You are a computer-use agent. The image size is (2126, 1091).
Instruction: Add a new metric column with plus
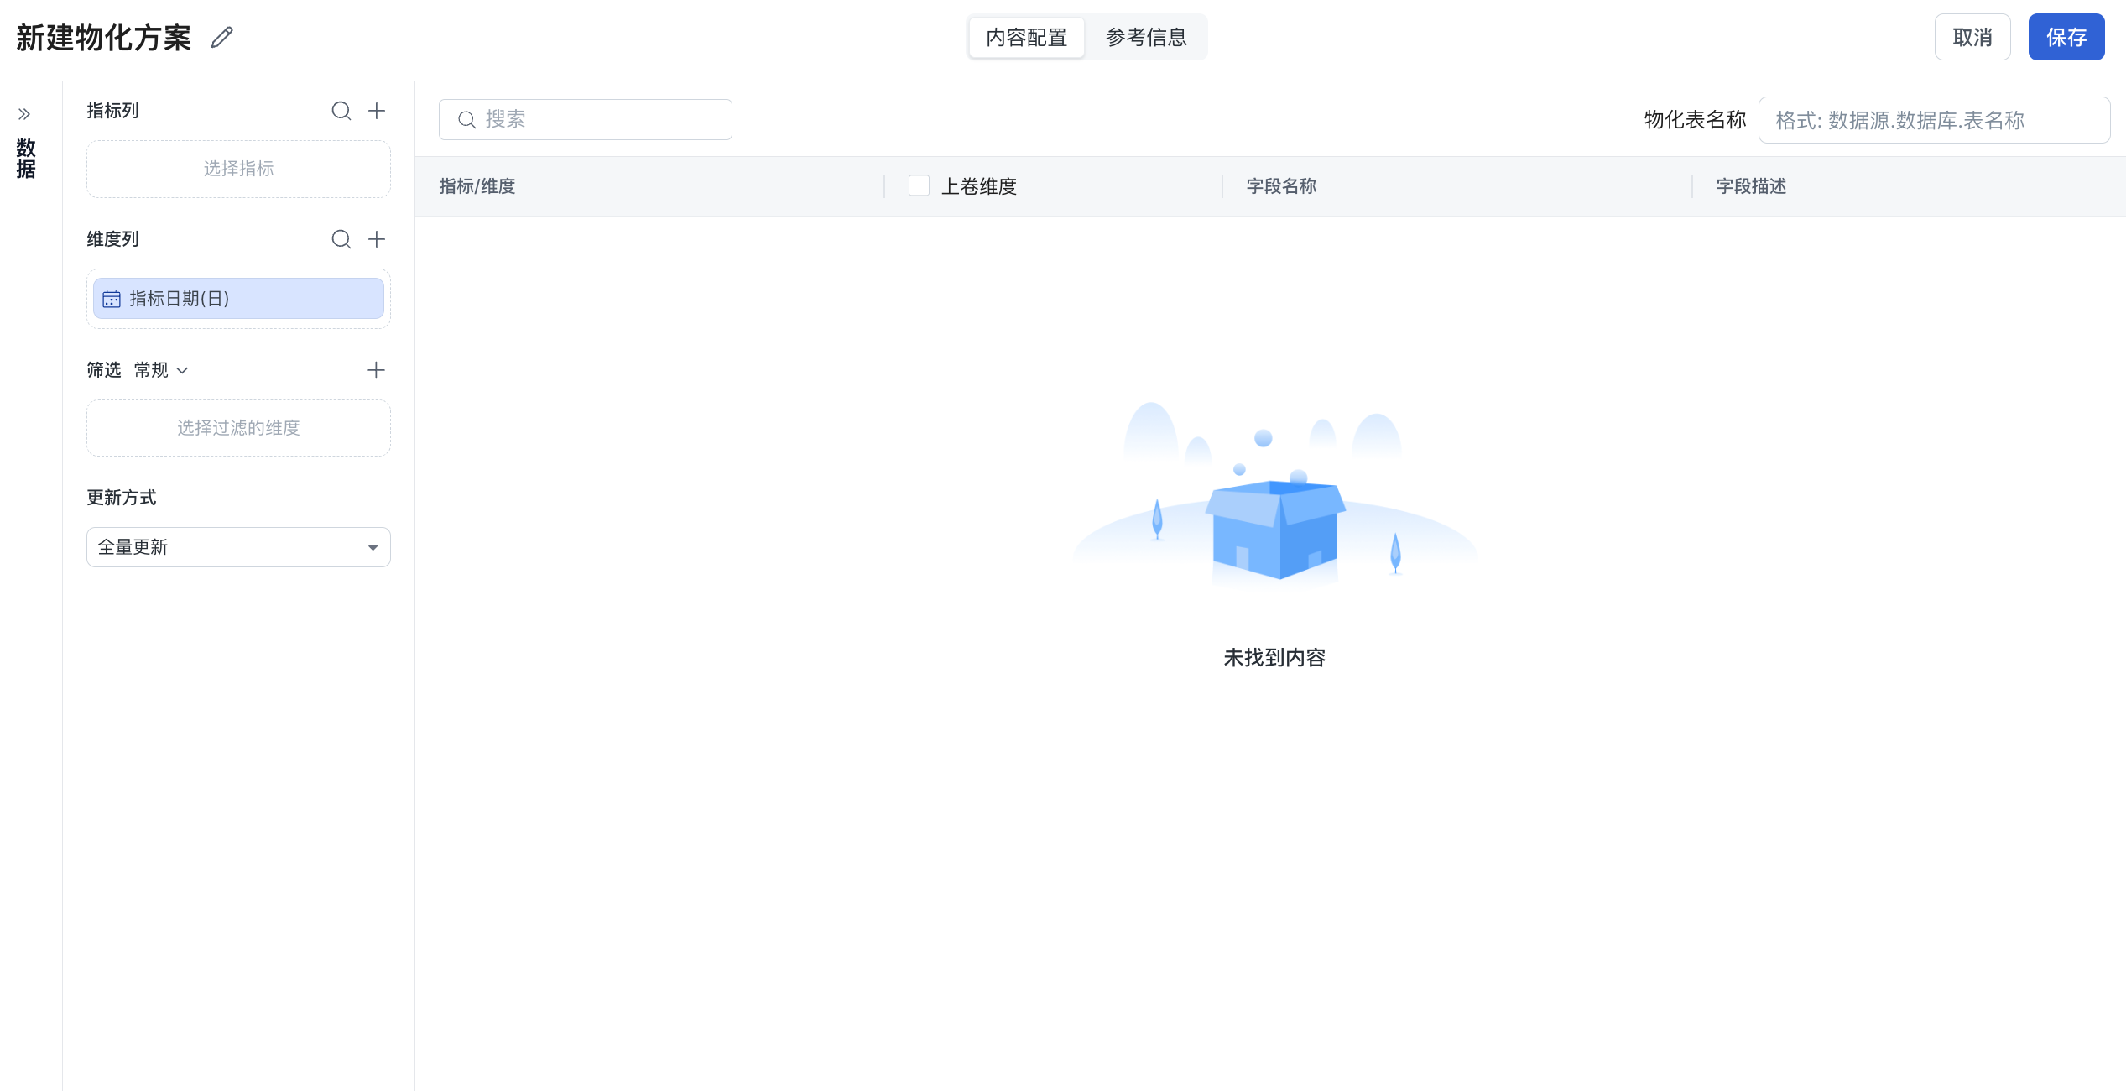point(377,111)
